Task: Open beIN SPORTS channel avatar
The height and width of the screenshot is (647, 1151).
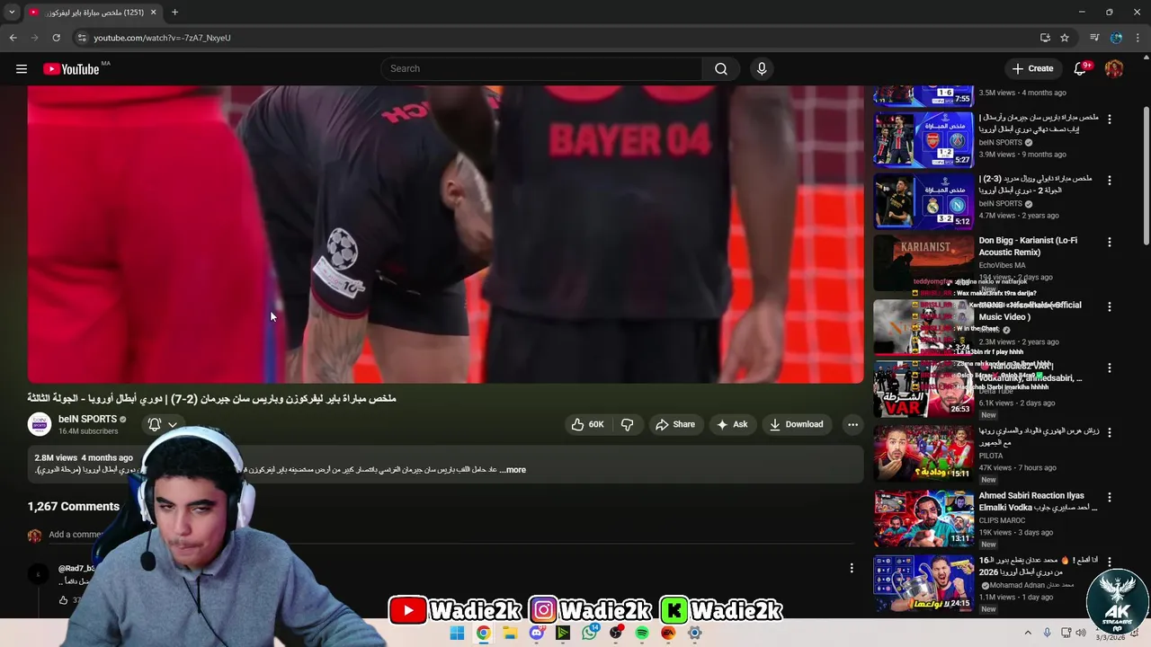Action: [40, 424]
